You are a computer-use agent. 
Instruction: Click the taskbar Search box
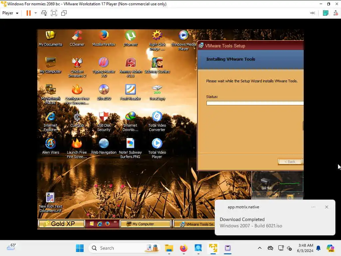pyautogui.click(x=125, y=248)
